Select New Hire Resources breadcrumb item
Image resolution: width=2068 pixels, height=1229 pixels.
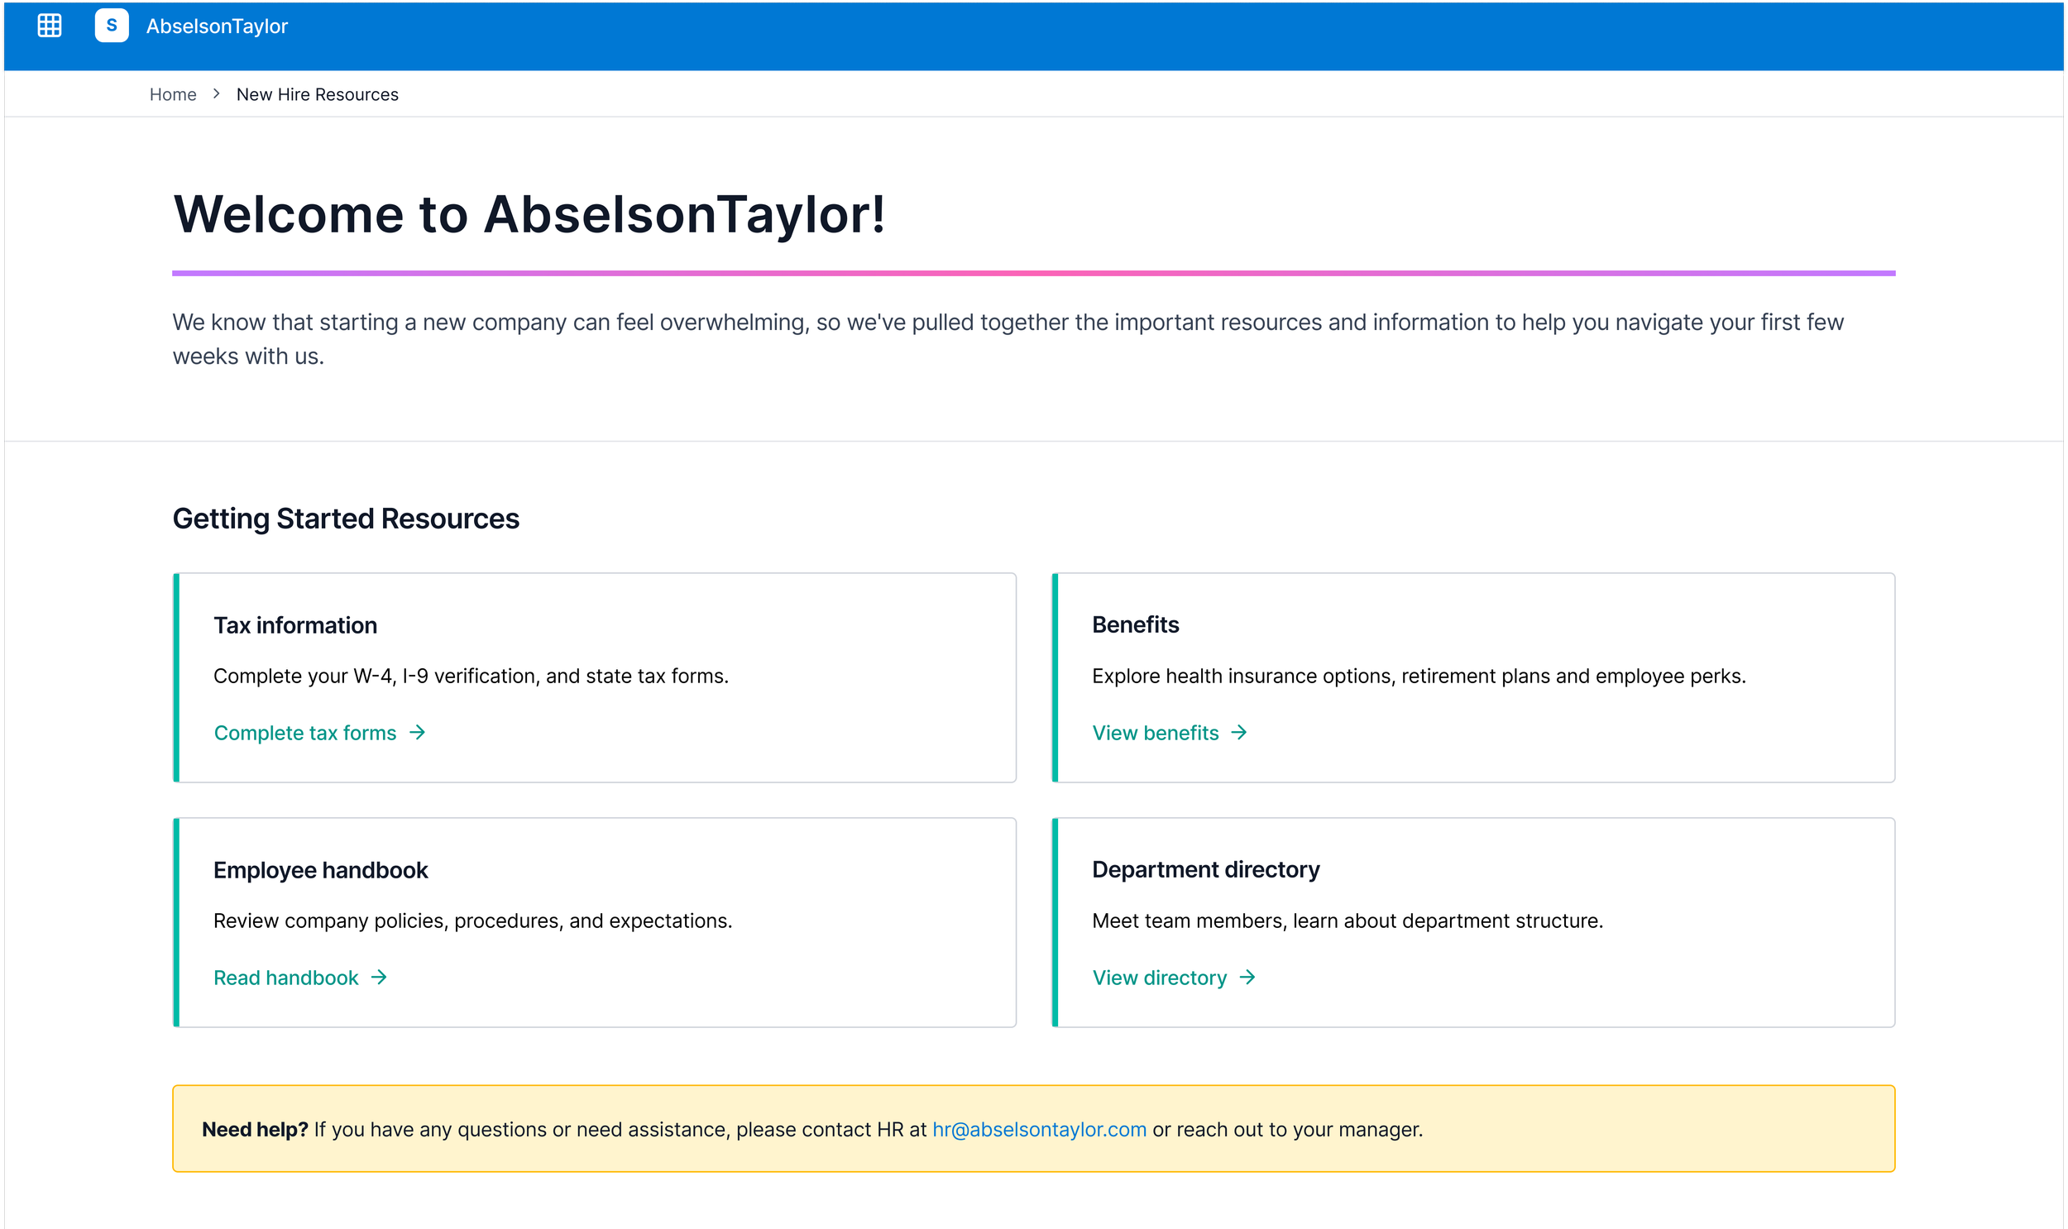[317, 94]
